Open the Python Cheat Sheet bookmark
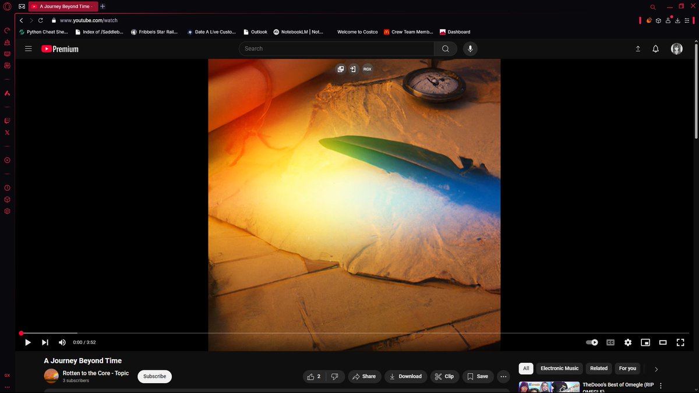Screen dimensions: 699x393 pos(44,32)
